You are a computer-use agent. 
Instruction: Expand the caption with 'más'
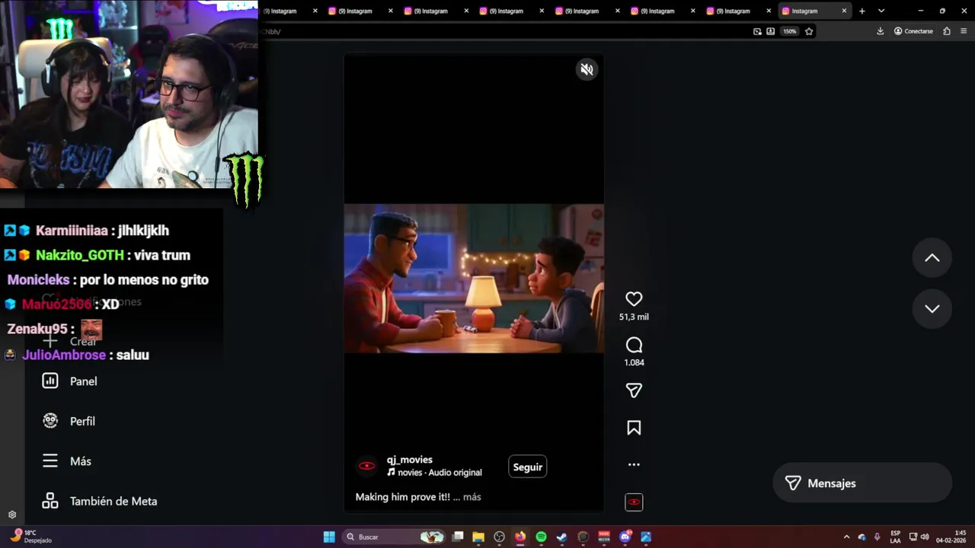(472, 497)
